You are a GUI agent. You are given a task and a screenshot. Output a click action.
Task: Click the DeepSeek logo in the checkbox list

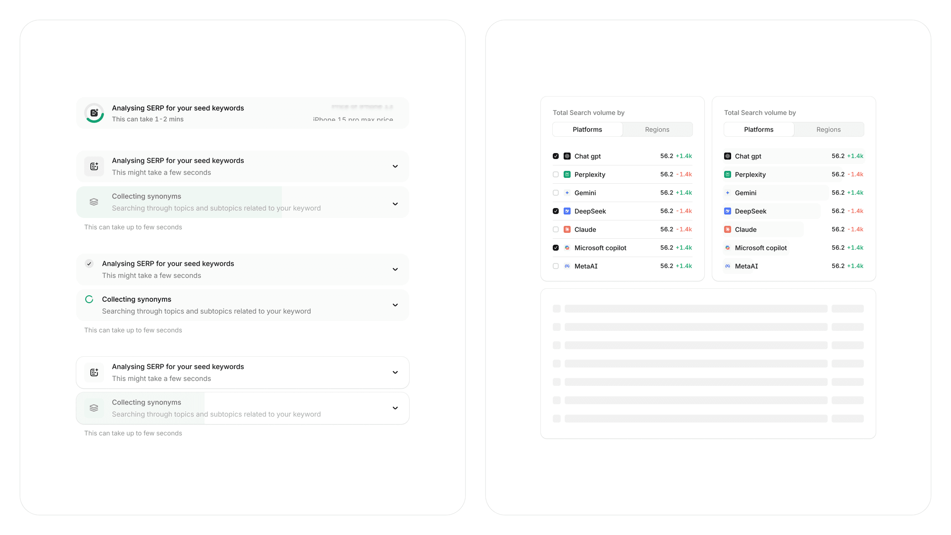coord(567,211)
